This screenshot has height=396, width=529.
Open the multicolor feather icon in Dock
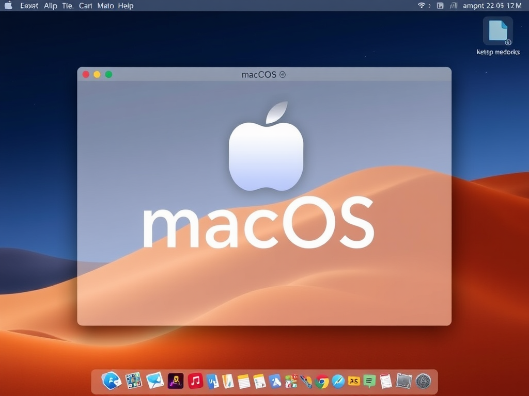coord(306,382)
